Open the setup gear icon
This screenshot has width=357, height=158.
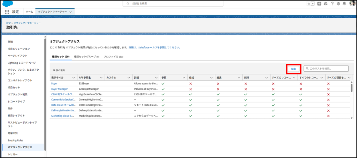[338, 3]
